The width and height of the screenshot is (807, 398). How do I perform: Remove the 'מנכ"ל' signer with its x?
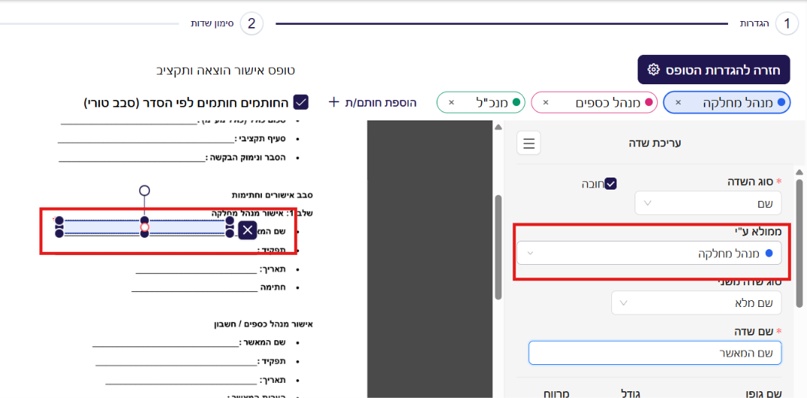(x=452, y=102)
